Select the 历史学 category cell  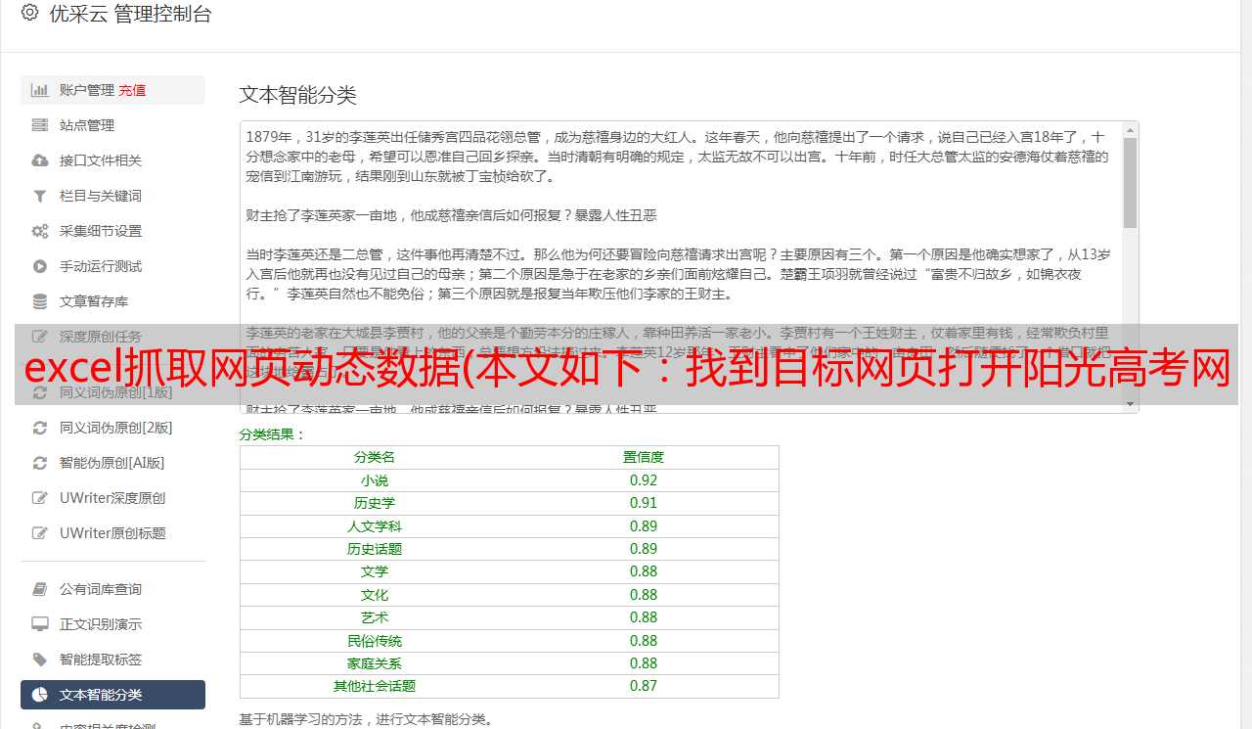375,503
